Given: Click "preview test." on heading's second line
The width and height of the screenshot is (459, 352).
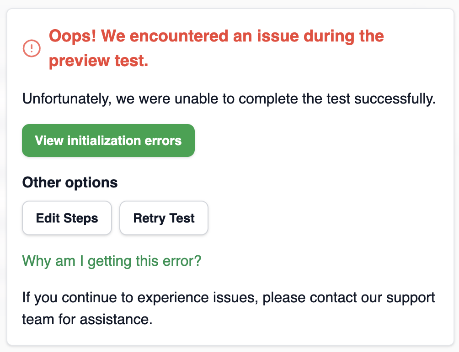Looking at the screenshot, I should tap(98, 61).
